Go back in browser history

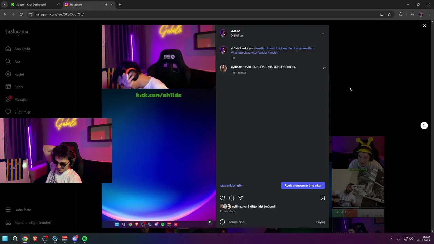click(x=5, y=14)
